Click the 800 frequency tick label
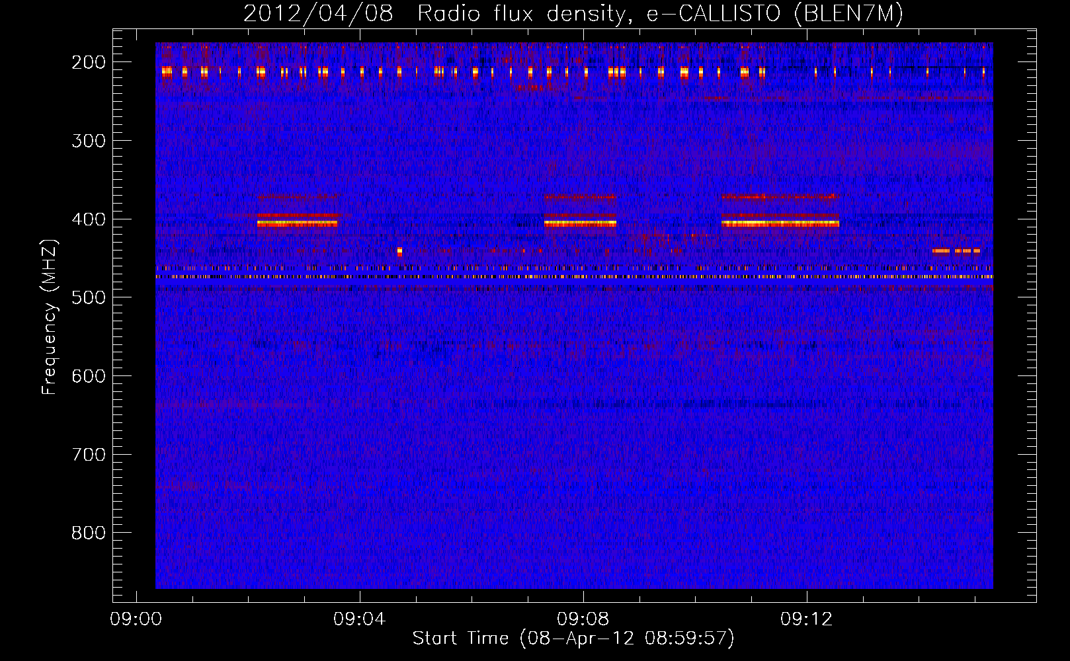 click(89, 533)
